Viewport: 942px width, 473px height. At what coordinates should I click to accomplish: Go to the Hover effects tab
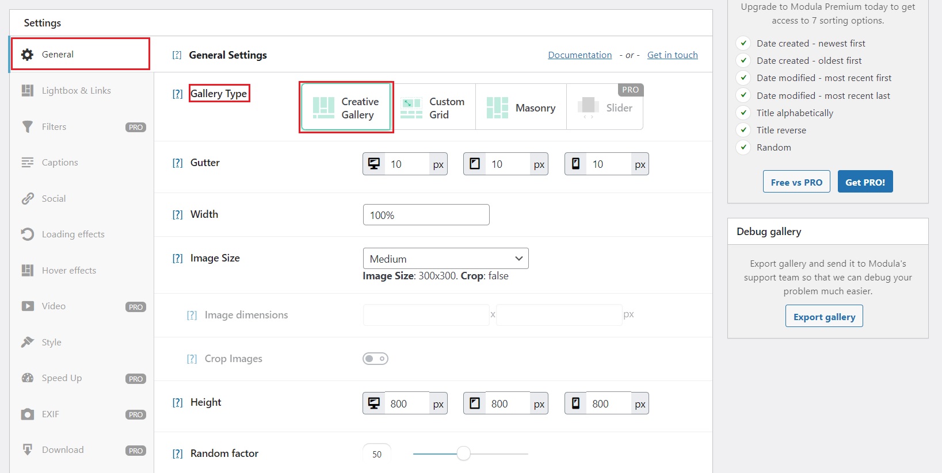(68, 271)
